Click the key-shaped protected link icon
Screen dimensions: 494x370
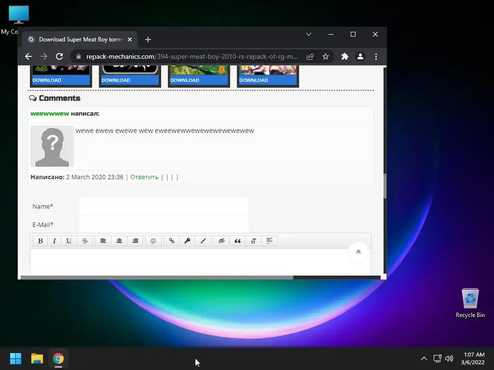[188, 241]
